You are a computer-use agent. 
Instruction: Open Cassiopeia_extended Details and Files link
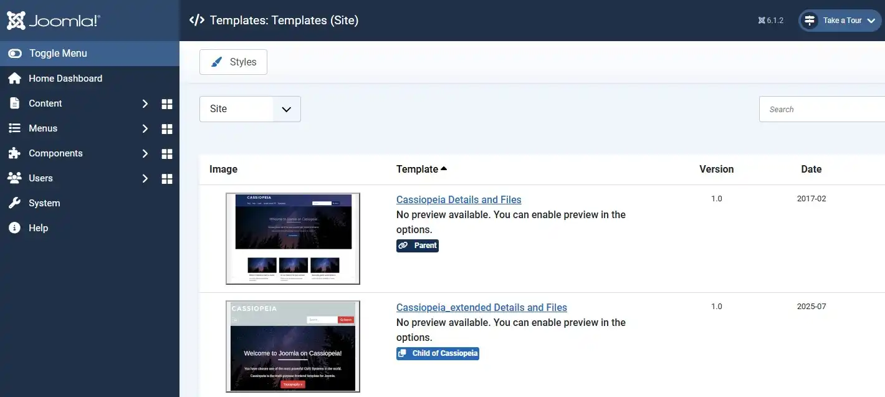(x=482, y=308)
